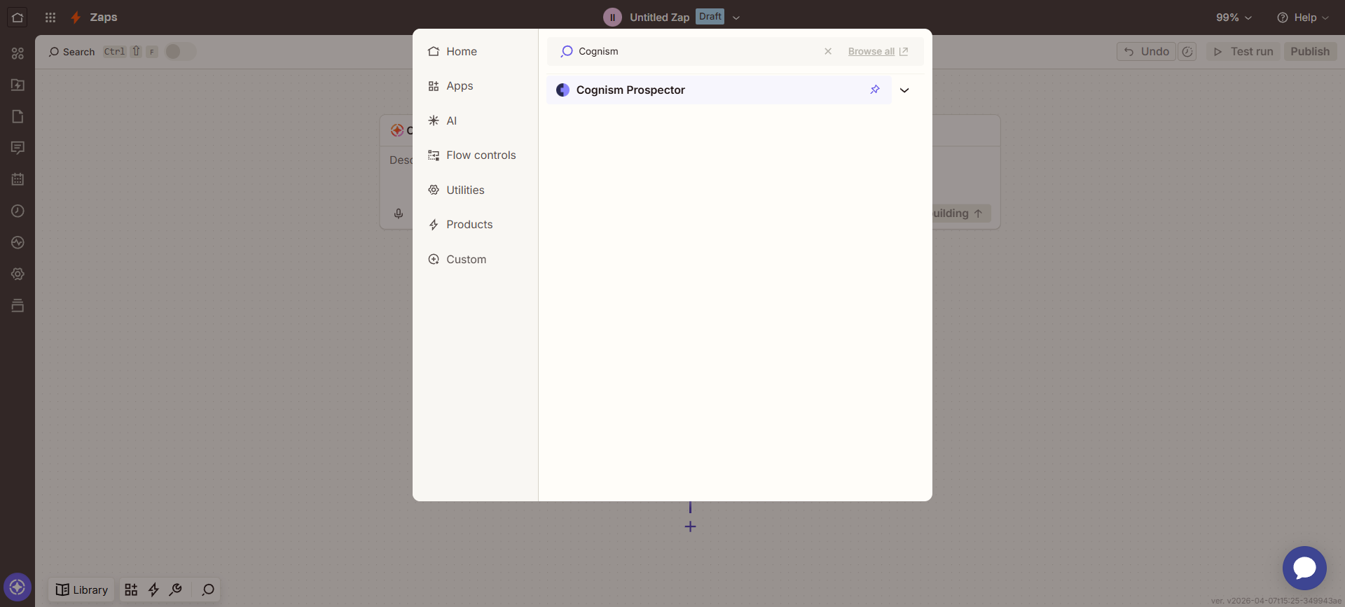Click the wrench tools icon in bottom toolbar
The image size is (1345, 607).
tap(176, 589)
